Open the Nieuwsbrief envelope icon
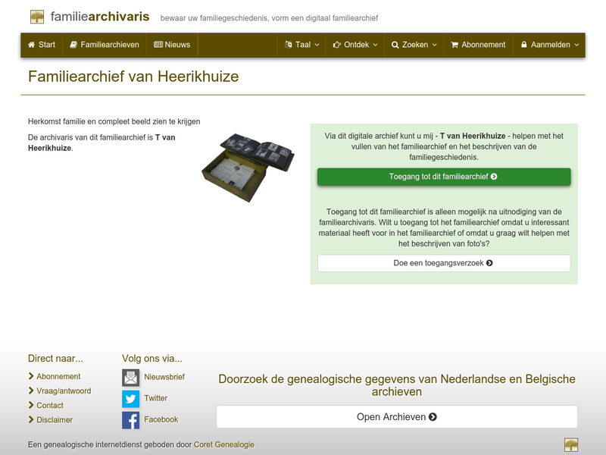Screen dimensions: 606x455 tap(131, 376)
